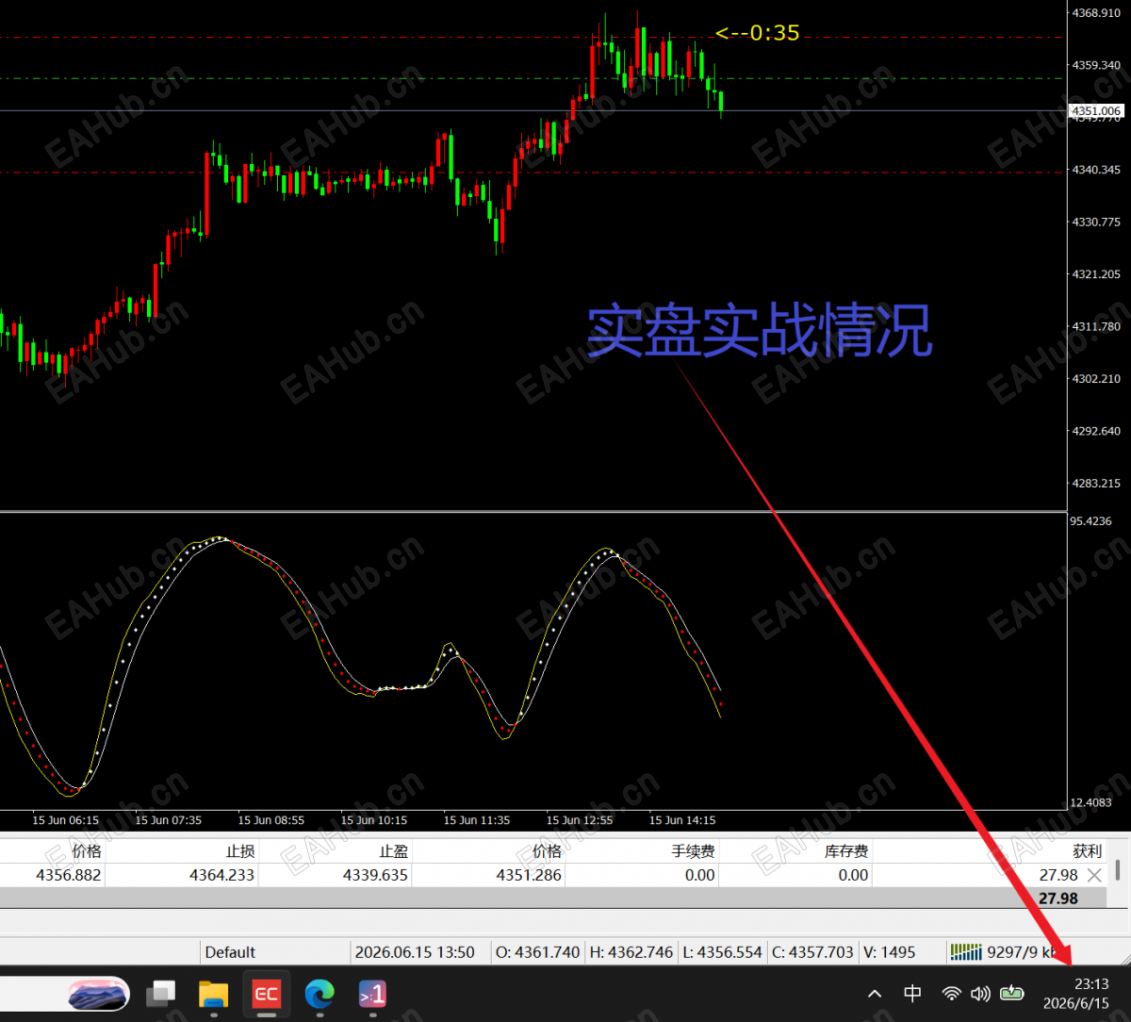Click the 15 Jun 11:35 time axis label
Image resolution: width=1131 pixels, height=1022 pixels.
pyautogui.click(x=477, y=820)
